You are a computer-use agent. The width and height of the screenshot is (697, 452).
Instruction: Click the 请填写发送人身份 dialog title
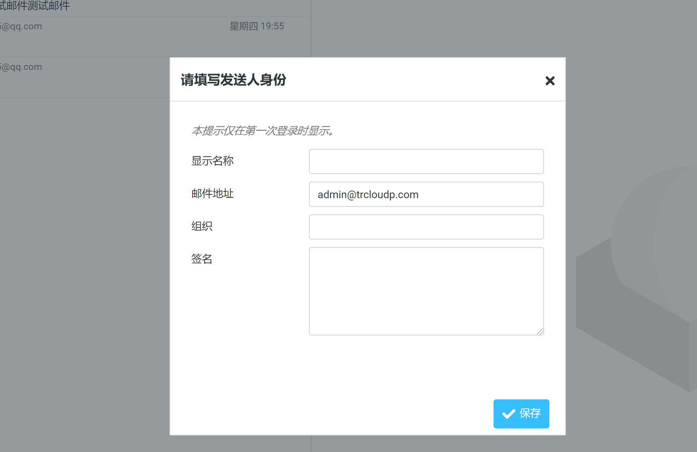pyautogui.click(x=233, y=80)
